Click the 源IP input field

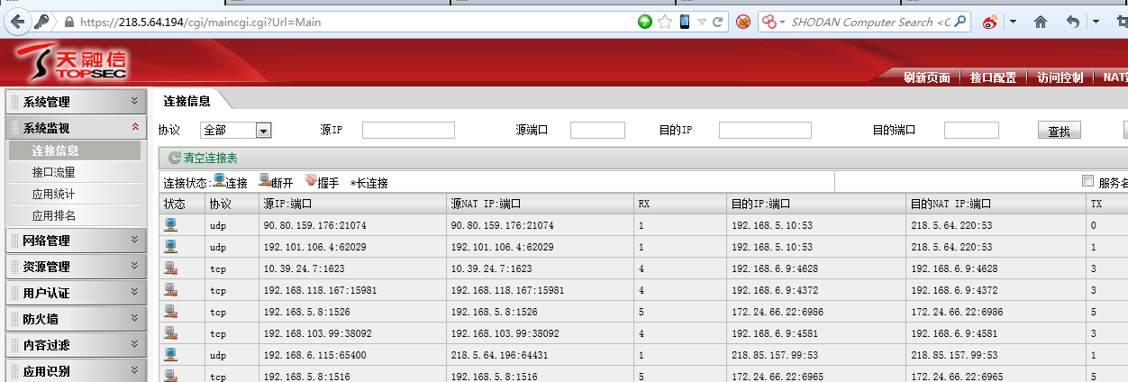tap(408, 131)
